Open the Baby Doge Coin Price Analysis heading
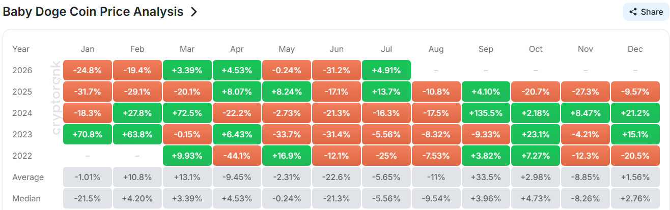 [x=93, y=12]
